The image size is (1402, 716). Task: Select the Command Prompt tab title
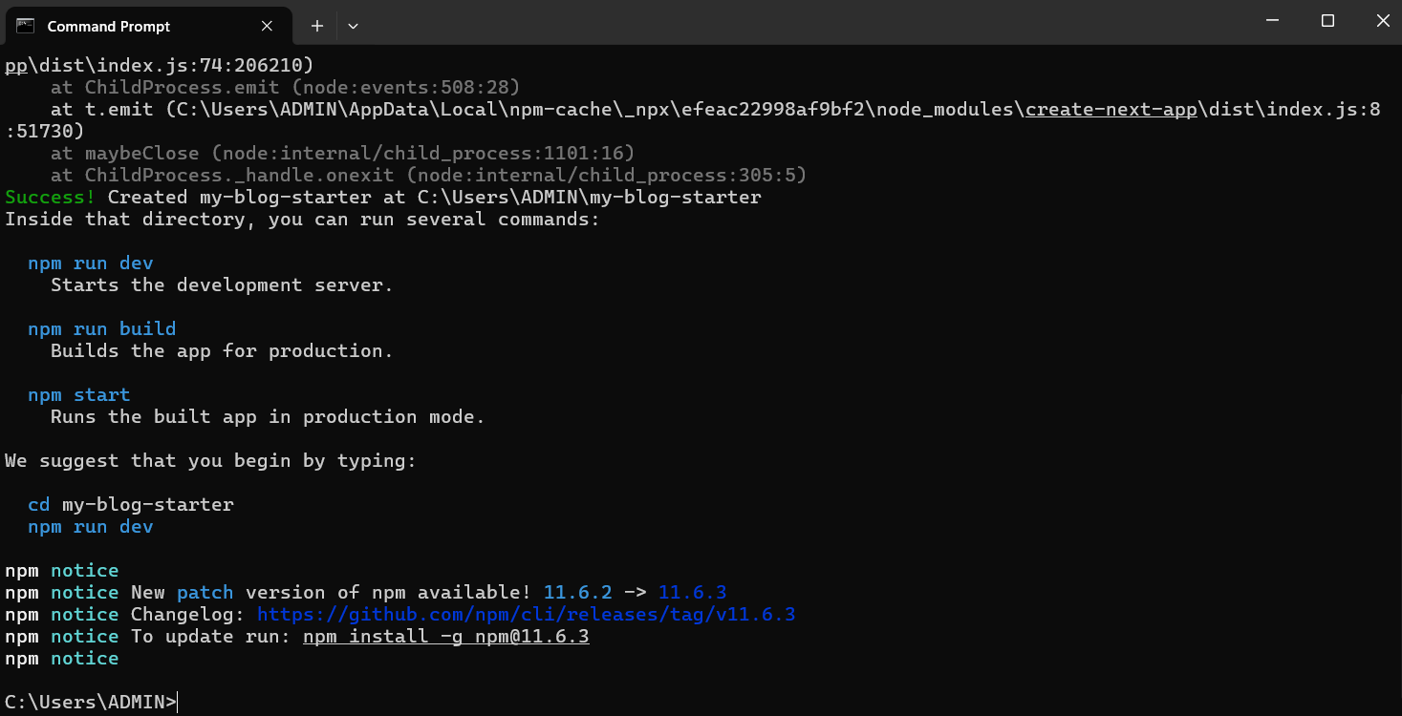(108, 26)
